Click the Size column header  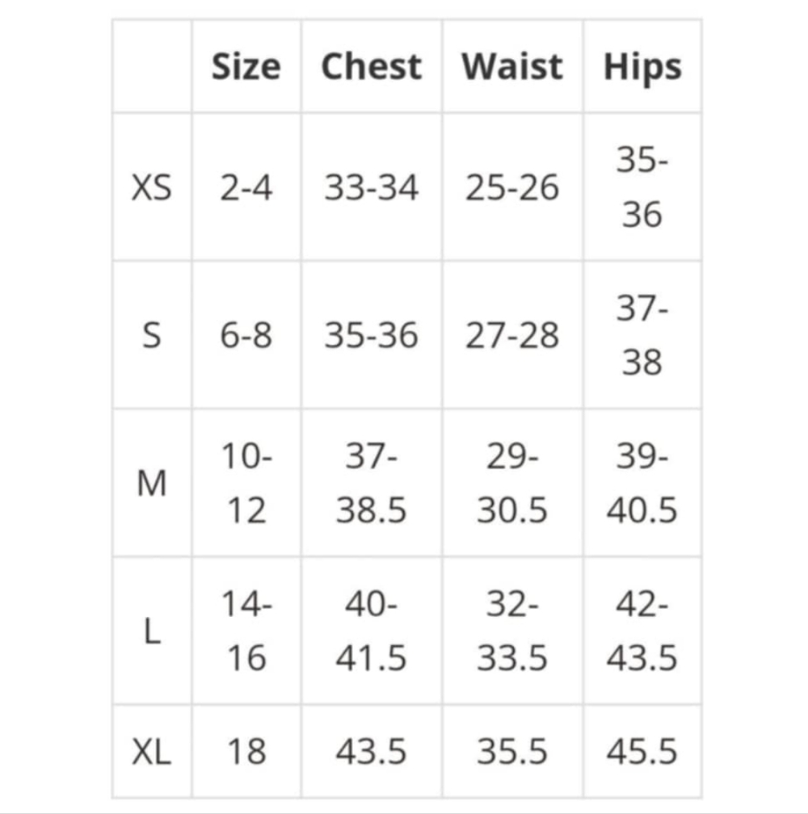point(246,67)
